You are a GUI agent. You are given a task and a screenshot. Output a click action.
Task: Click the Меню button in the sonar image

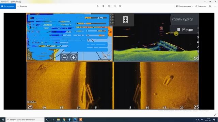click(x=185, y=29)
